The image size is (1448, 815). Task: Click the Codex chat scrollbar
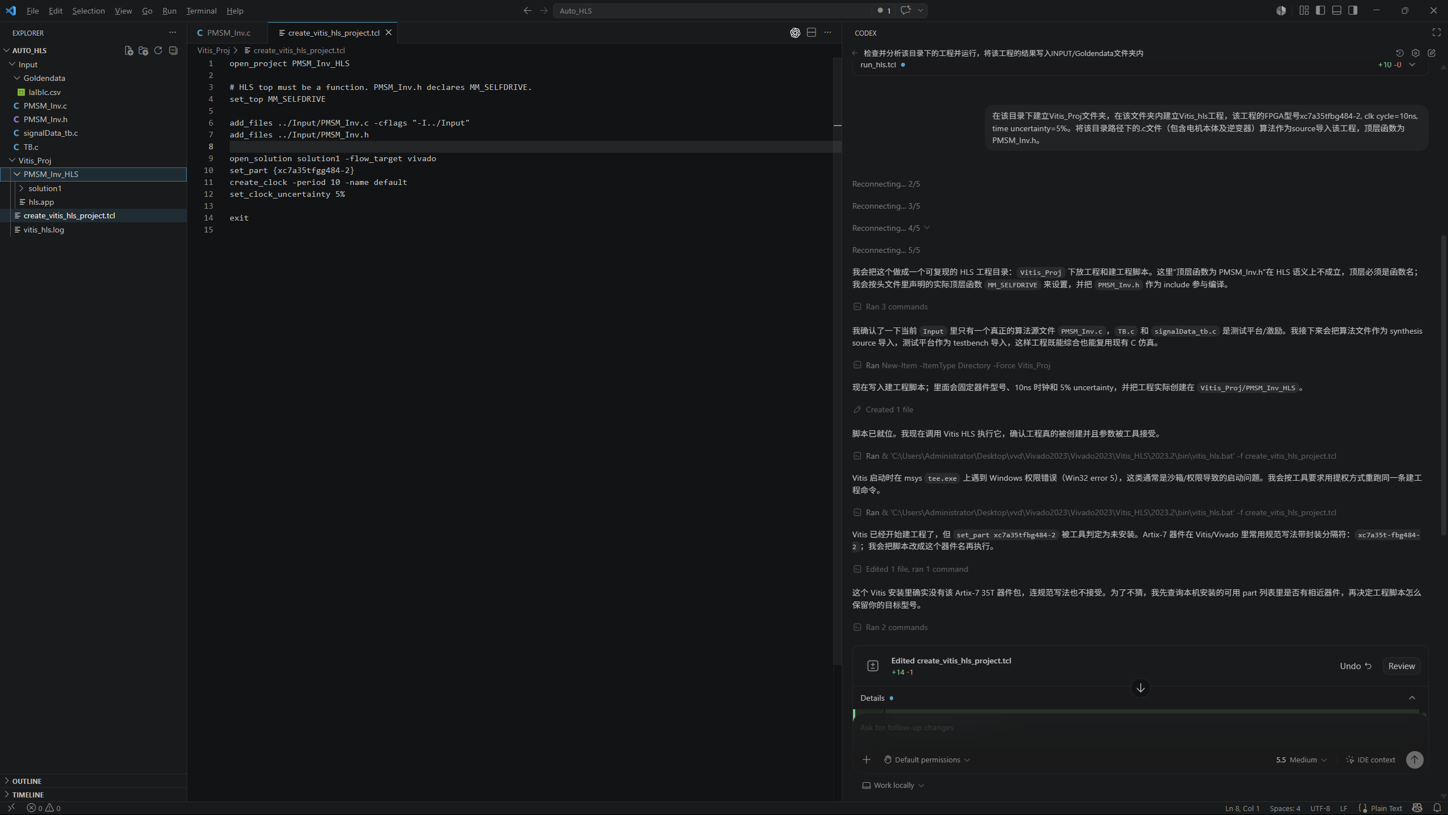(x=1443, y=385)
